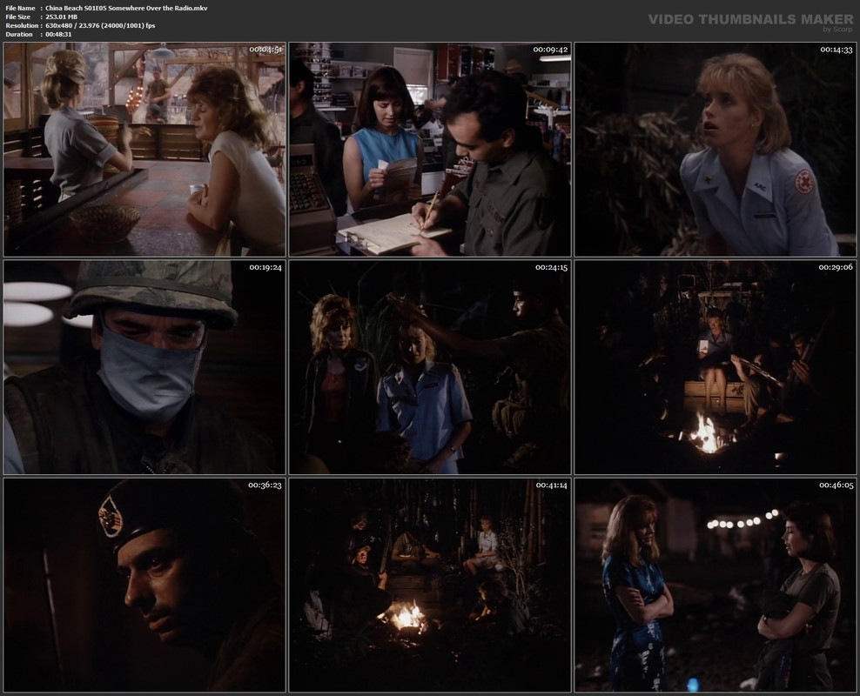Click the Duration label
The height and width of the screenshot is (696, 860).
pyautogui.click(x=19, y=34)
